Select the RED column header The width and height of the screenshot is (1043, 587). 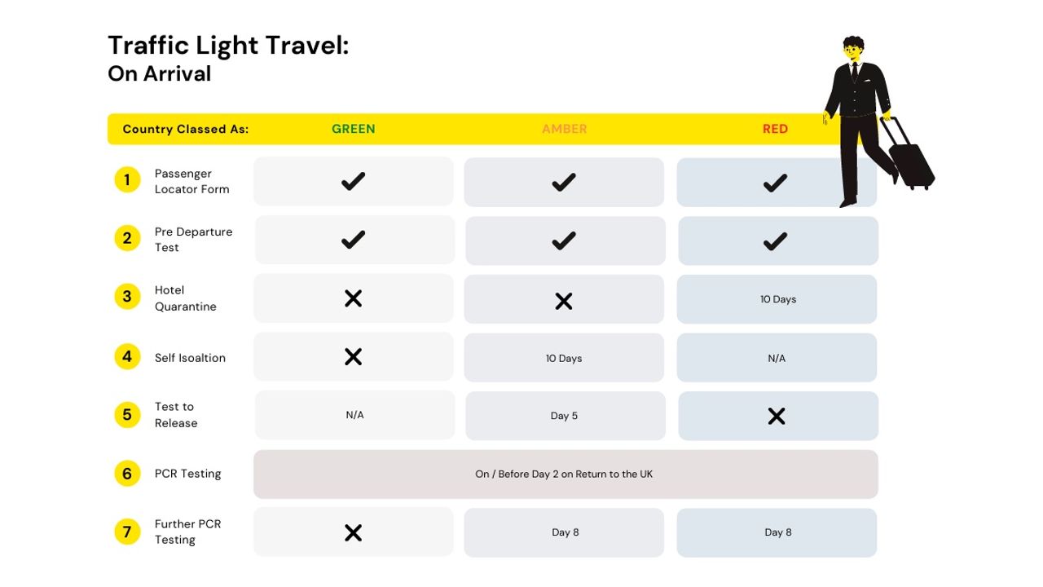[x=775, y=129]
